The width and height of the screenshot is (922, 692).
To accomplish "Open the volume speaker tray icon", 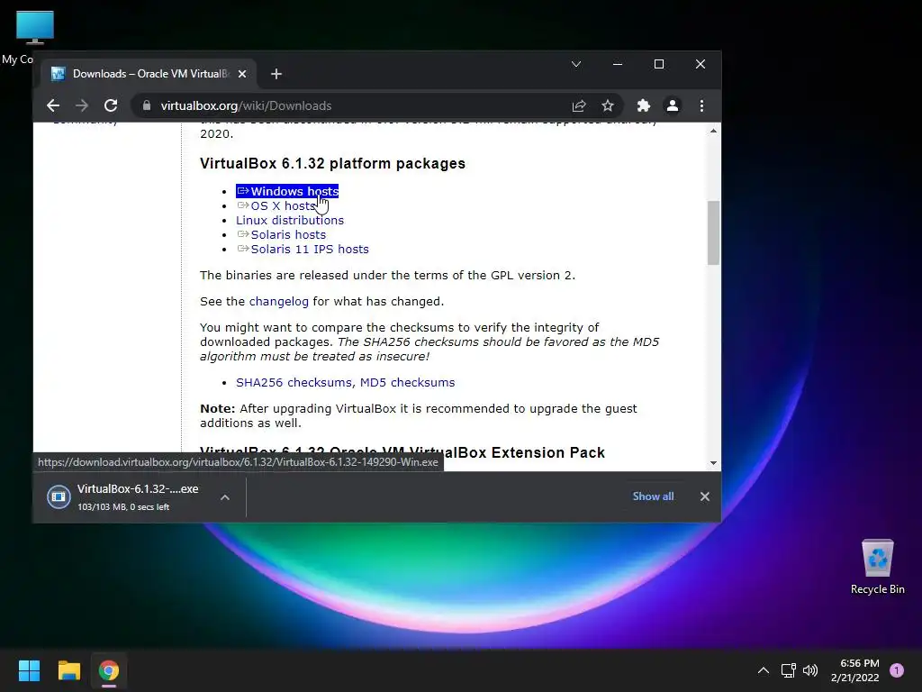I will tap(810, 670).
